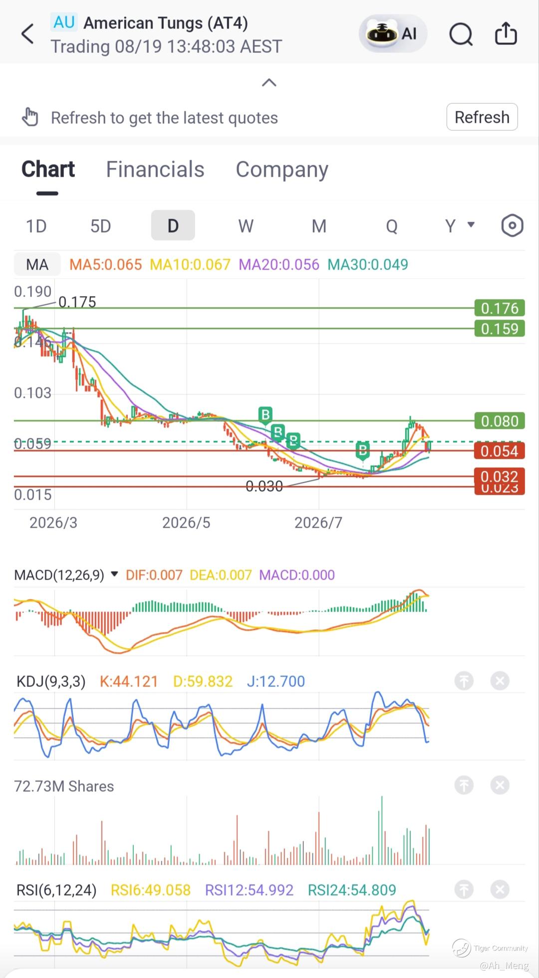Open the Company tab
This screenshot has width=539, height=978.
[x=282, y=170]
